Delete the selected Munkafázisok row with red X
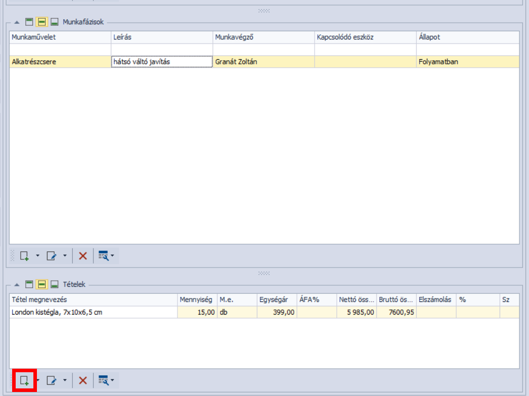 tap(83, 256)
